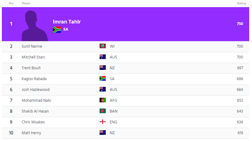Viewport: 252px width, 141px height.
Task: Click New Zealand flag beside Trent Boult
Action: [103, 68]
